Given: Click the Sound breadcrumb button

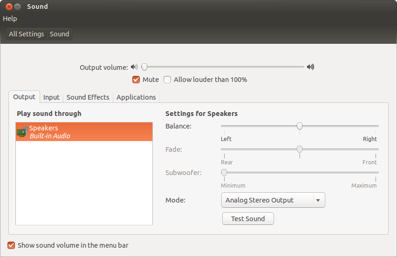Looking at the screenshot, I should click(60, 34).
